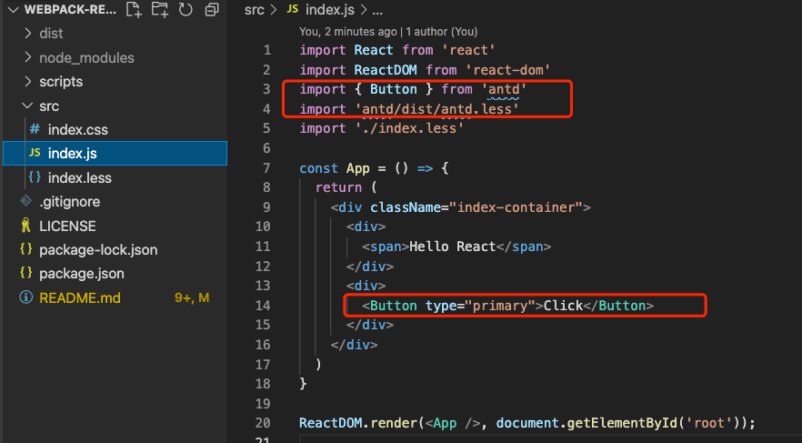The height and width of the screenshot is (443, 802).
Task: Collapse the src folder
Action: point(27,106)
